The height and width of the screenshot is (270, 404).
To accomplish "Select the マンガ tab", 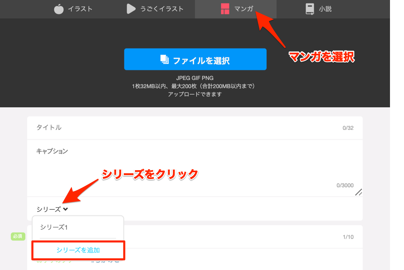I will (x=236, y=9).
